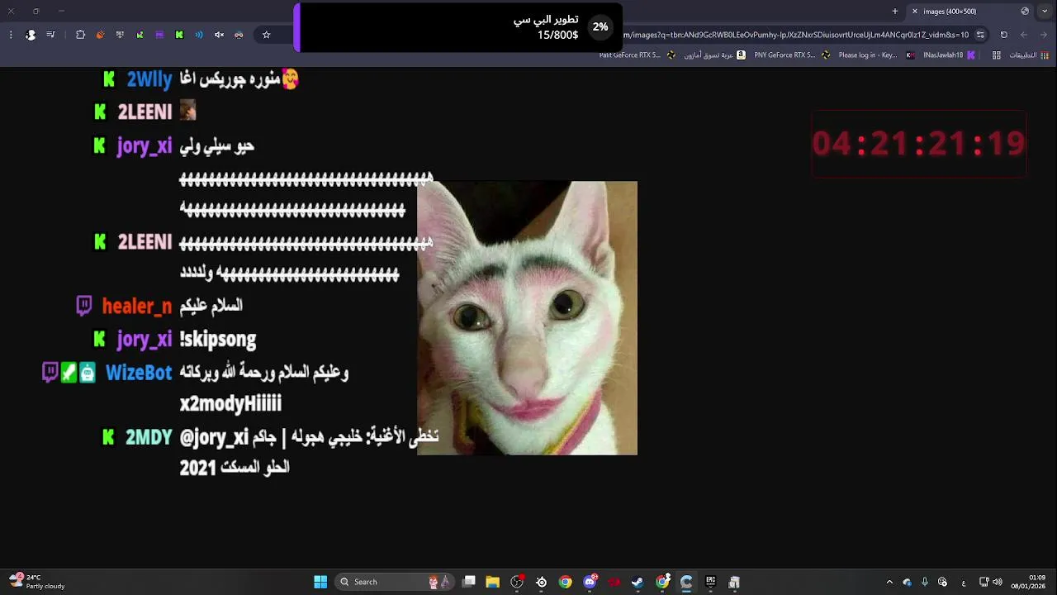Expand the hidden system tray icons chevron

(x=889, y=582)
